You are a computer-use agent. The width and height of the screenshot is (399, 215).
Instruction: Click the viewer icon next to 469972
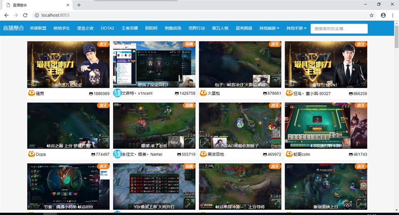coord(265,154)
